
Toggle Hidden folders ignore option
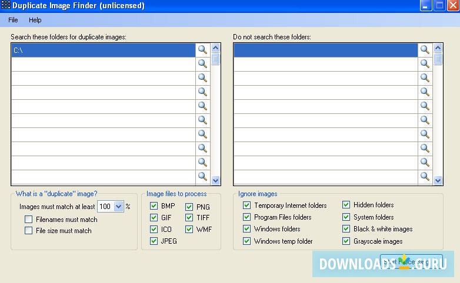pyautogui.click(x=346, y=204)
